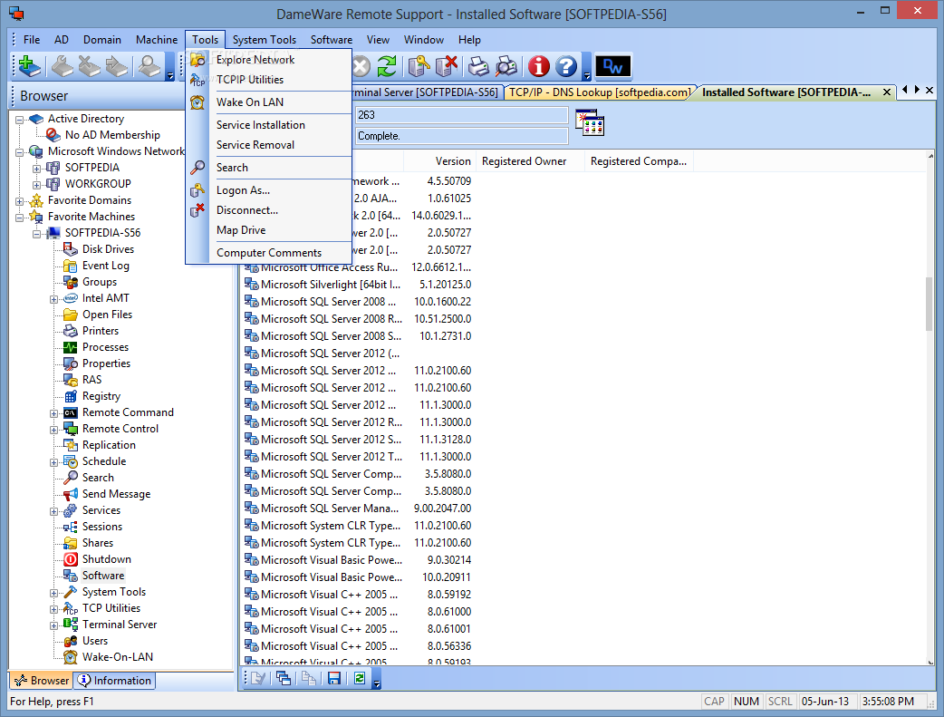Click the green refresh icon in the bottom toolbar
The height and width of the screenshot is (717, 944).
[x=360, y=678]
